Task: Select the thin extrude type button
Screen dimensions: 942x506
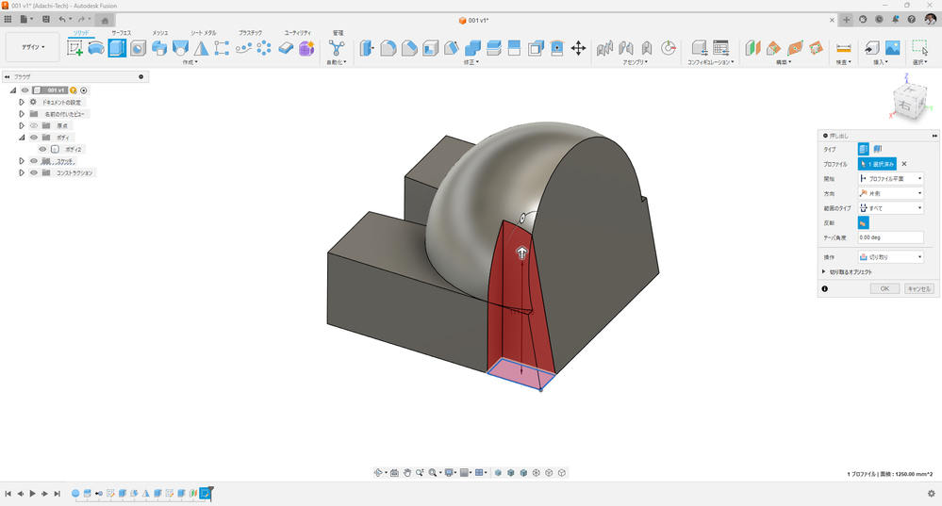Action: pyautogui.click(x=878, y=149)
